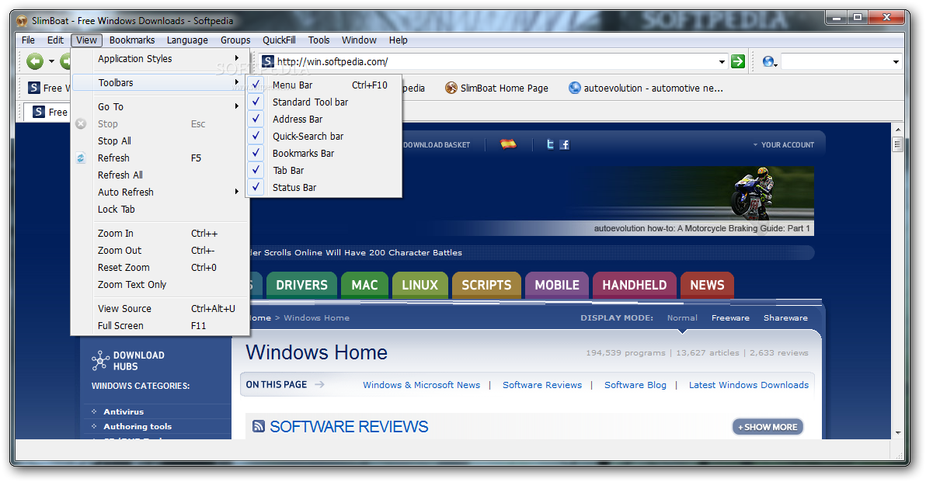Click the S favicon on the Free tab
This screenshot has width=926, height=482.
pos(38,112)
